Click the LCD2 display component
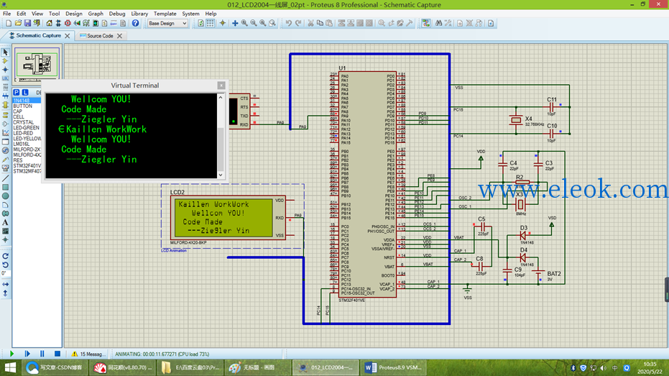 coord(229,218)
